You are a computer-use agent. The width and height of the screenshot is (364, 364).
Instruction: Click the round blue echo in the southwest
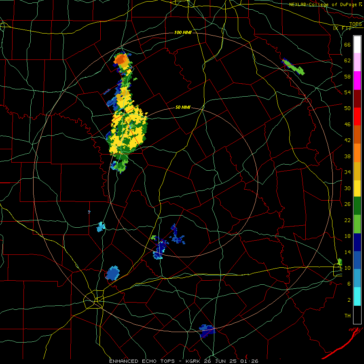113,273
